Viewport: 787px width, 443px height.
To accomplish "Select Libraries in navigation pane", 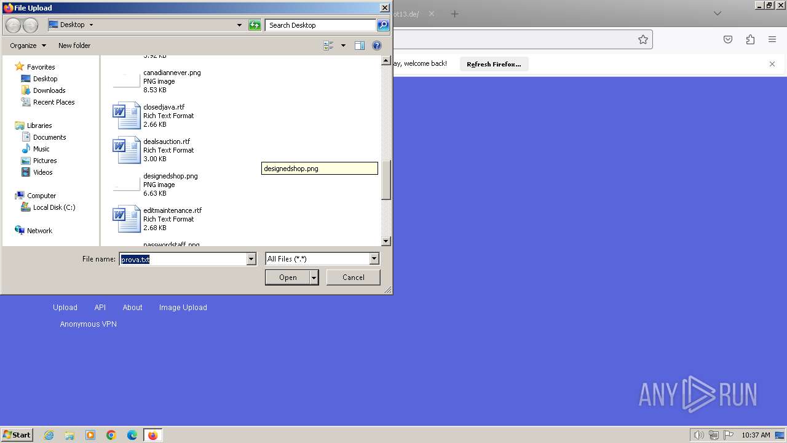I will [x=39, y=126].
